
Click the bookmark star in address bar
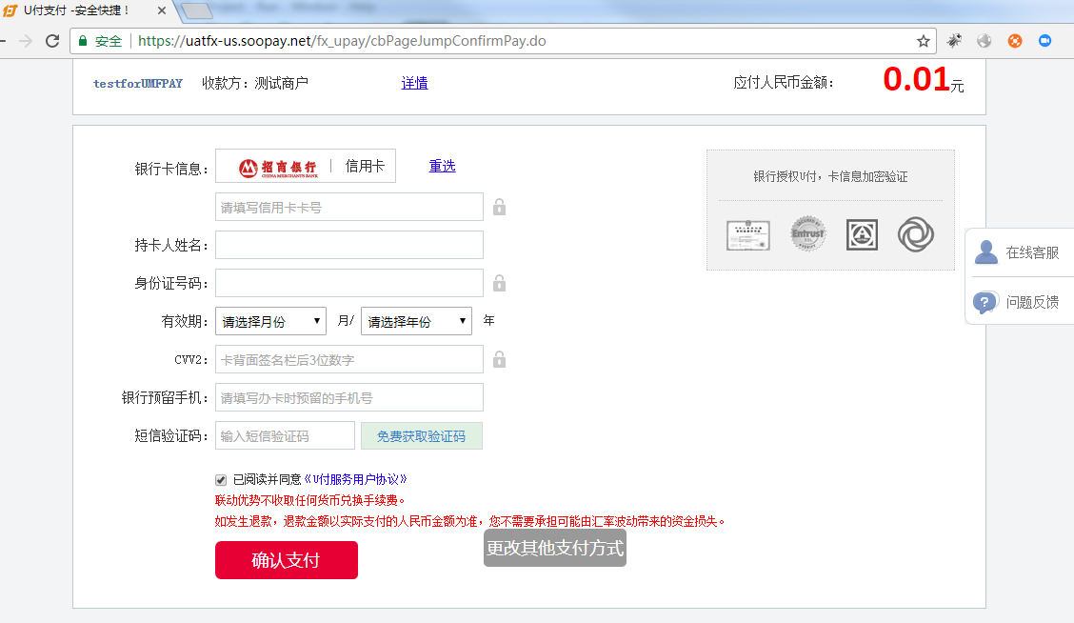click(x=925, y=41)
